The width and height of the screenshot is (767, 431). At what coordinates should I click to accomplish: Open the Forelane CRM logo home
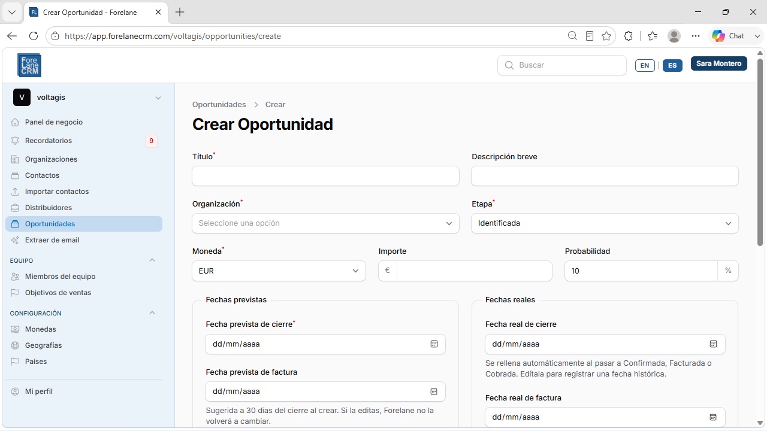(x=29, y=65)
